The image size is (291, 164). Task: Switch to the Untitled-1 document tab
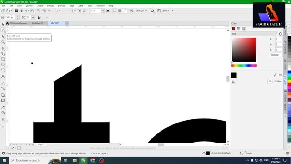pyautogui.click(x=37, y=23)
